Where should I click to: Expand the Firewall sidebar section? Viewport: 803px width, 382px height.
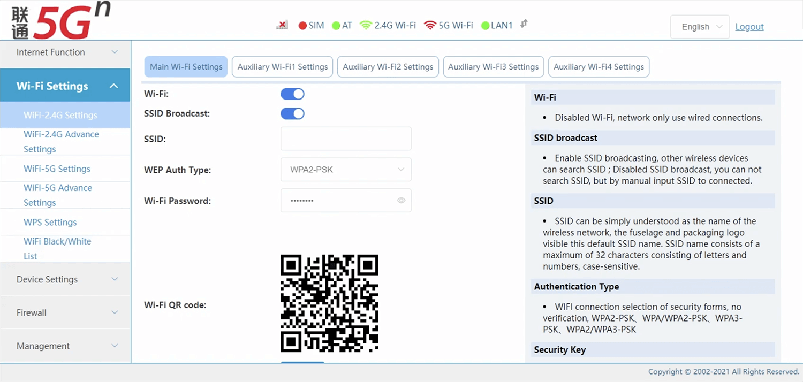coord(65,312)
